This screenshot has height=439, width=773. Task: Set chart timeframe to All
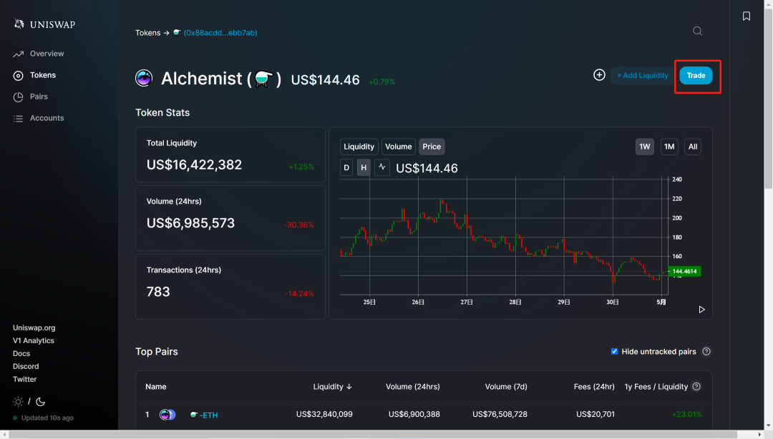(x=693, y=147)
